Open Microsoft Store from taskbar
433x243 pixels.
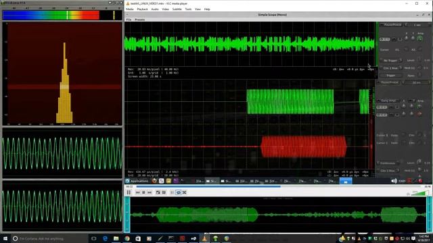tap(138, 238)
